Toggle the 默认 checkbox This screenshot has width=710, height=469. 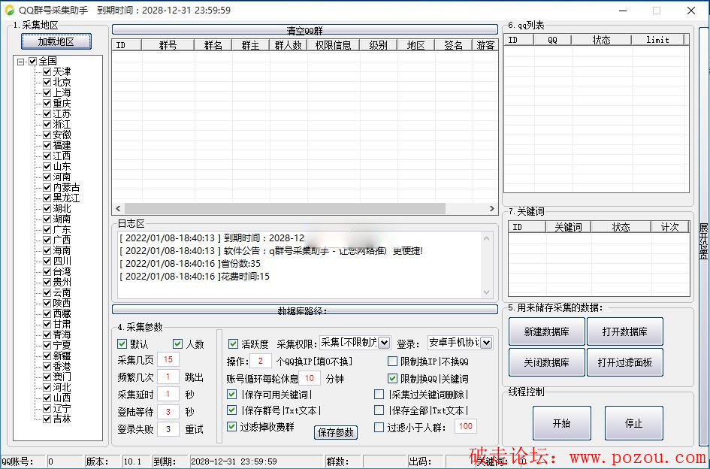click(122, 344)
